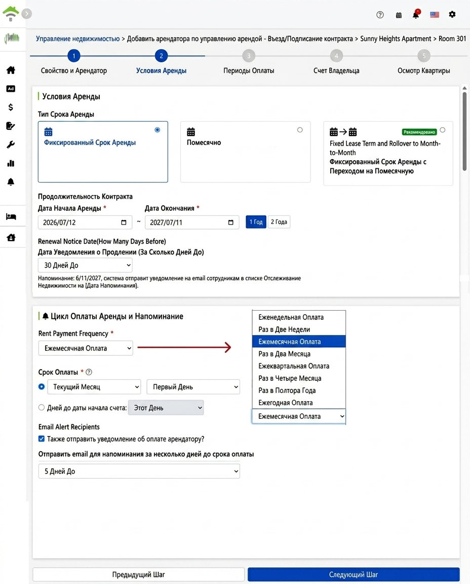The image size is (470, 584).
Task: Open date picker for lease end date
Action: pos(231,223)
